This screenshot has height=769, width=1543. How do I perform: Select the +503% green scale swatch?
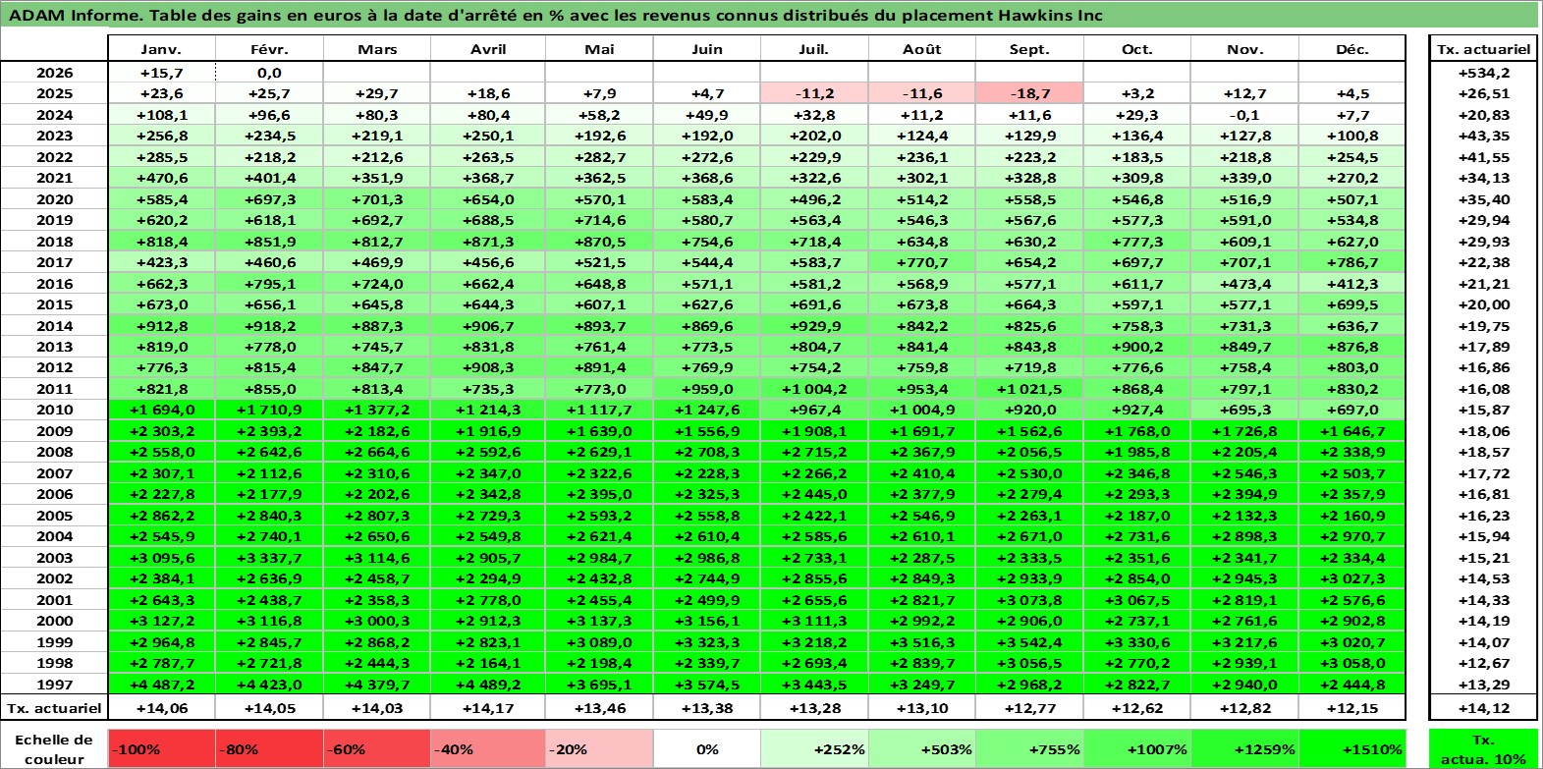[x=922, y=748]
